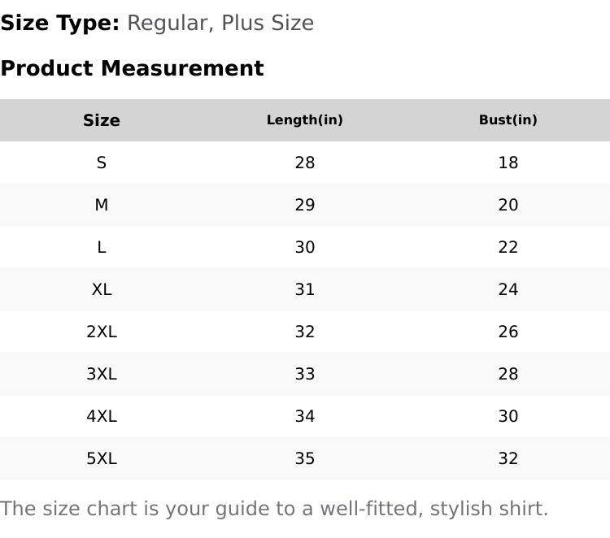The height and width of the screenshot is (538, 610).
Task: Select the 4XL size row label
Action: [x=102, y=416]
